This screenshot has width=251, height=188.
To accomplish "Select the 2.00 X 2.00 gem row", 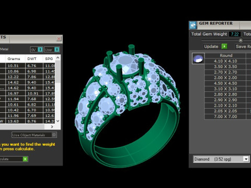I will coord(225,78).
